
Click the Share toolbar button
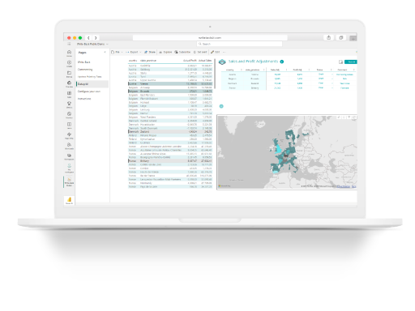tap(150, 52)
